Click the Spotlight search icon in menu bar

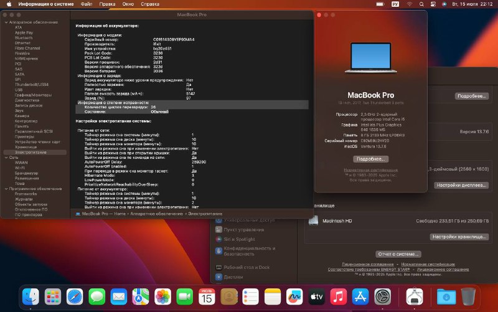click(x=421, y=4)
